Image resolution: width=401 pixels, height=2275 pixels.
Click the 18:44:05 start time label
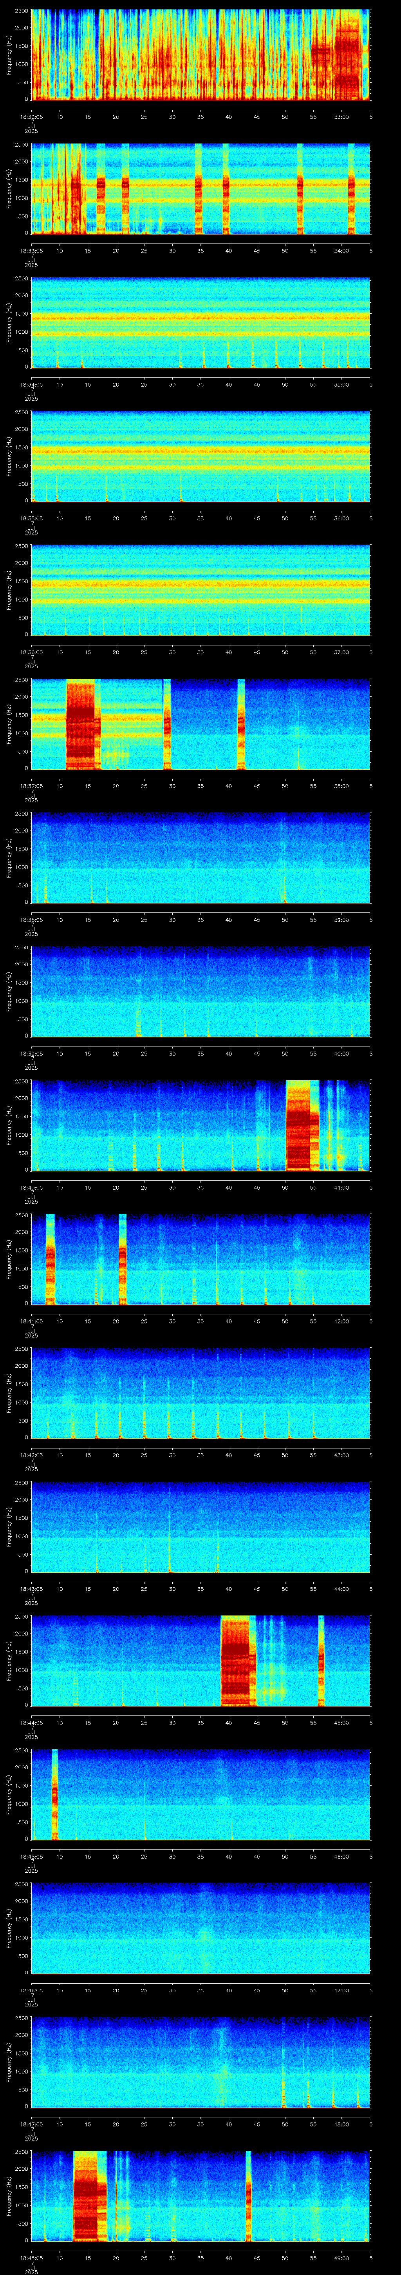pyautogui.click(x=31, y=1722)
